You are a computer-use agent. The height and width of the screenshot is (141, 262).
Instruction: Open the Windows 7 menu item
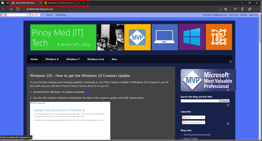(73, 59)
